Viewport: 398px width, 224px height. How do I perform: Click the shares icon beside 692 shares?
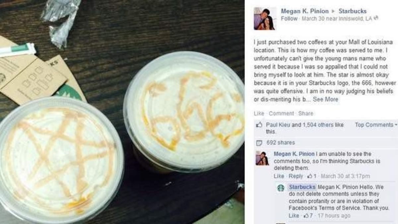[260, 143]
